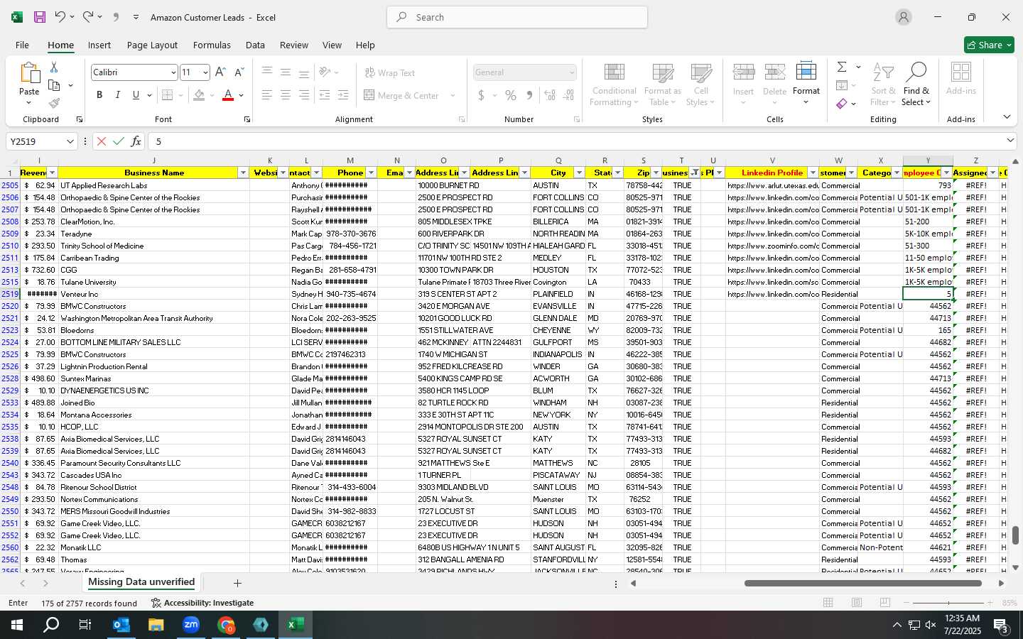Click Format as Table
The height and width of the screenshot is (639, 1023).
click(x=663, y=85)
